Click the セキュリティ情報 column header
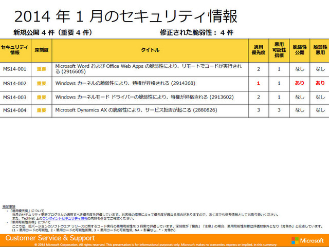329x247 pixels. [x=15, y=50]
